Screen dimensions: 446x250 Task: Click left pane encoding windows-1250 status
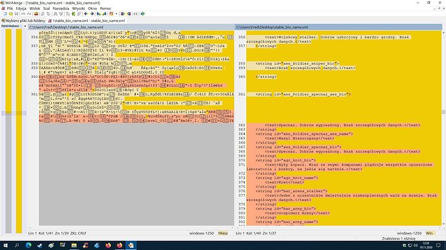[x=202, y=233]
